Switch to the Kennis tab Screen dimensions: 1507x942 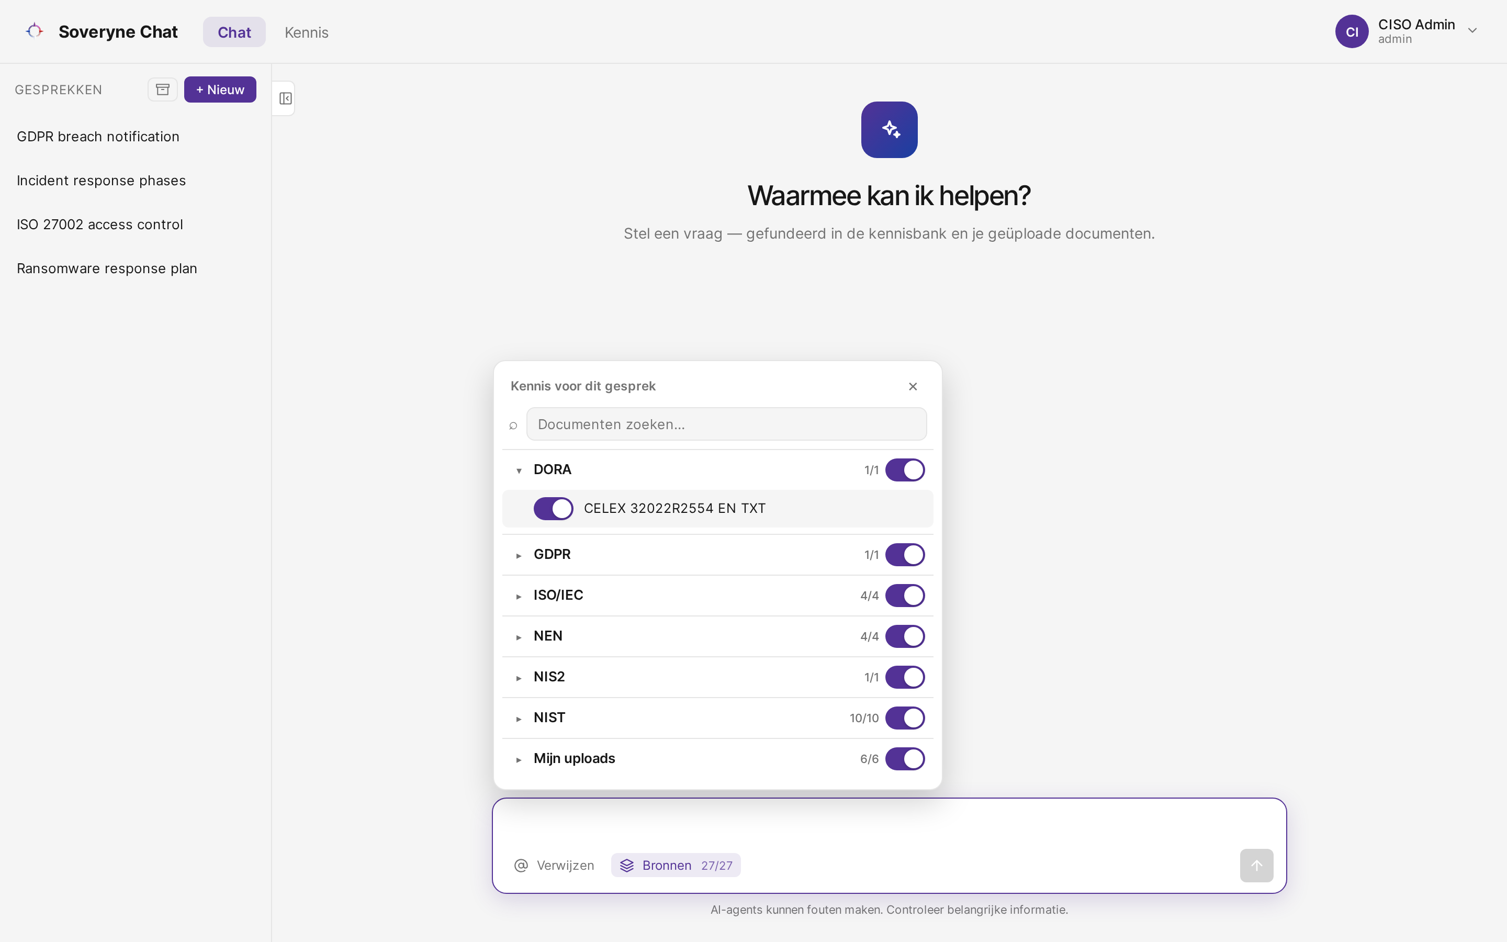tap(307, 32)
